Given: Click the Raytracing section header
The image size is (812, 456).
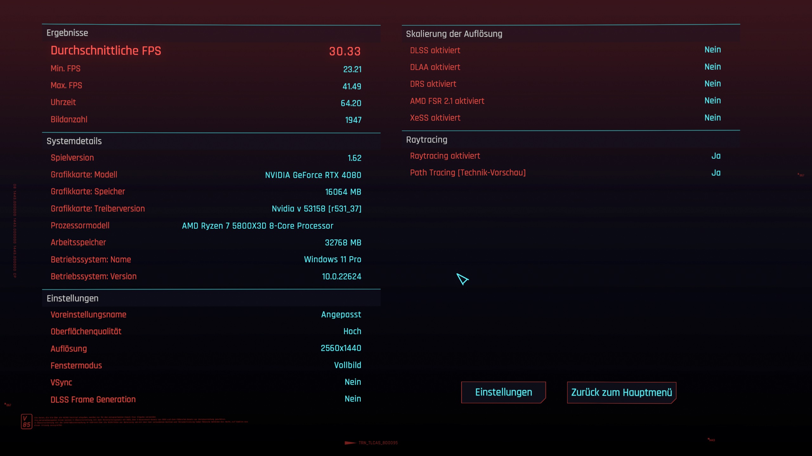Looking at the screenshot, I should coord(427,140).
